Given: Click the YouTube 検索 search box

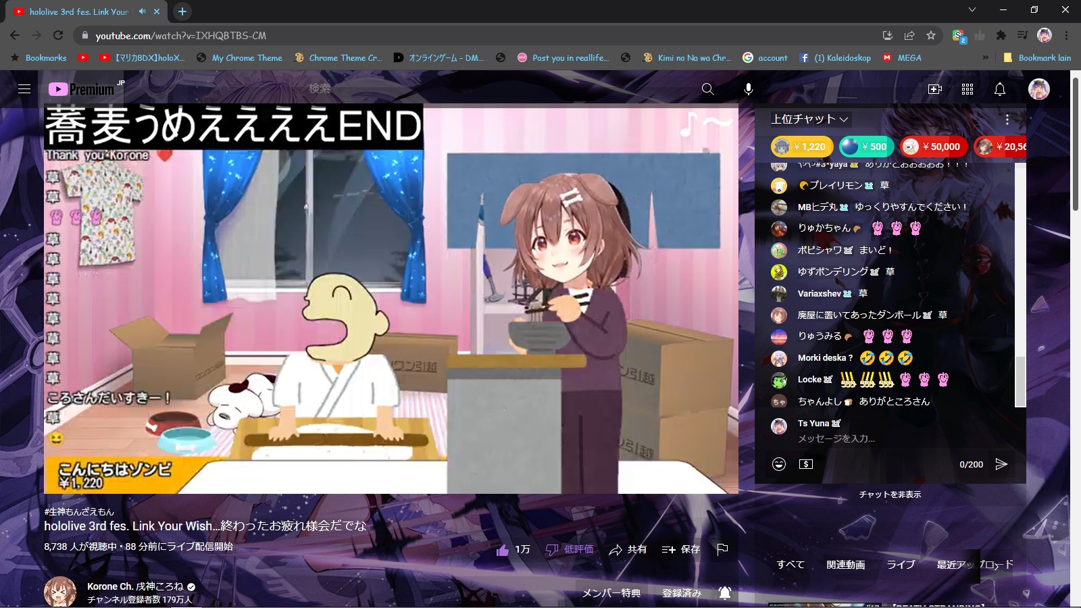Looking at the screenshot, I should tap(500, 88).
